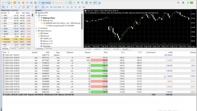The height and width of the screenshot is (111, 197).
Task: Open the yellow shopping bag Market icon
Action: (x=23, y=3)
